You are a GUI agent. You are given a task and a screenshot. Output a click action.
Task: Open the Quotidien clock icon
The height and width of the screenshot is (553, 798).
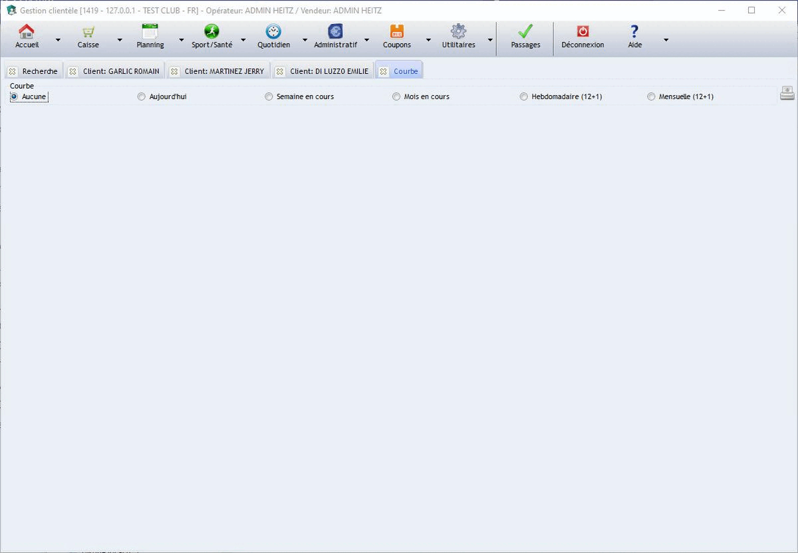click(x=273, y=32)
